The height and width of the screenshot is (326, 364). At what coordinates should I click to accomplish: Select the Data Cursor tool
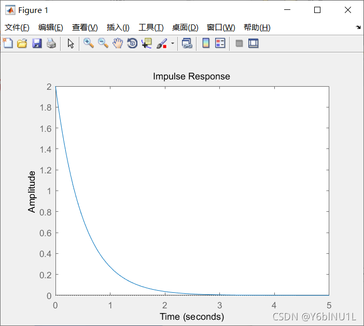click(x=147, y=43)
